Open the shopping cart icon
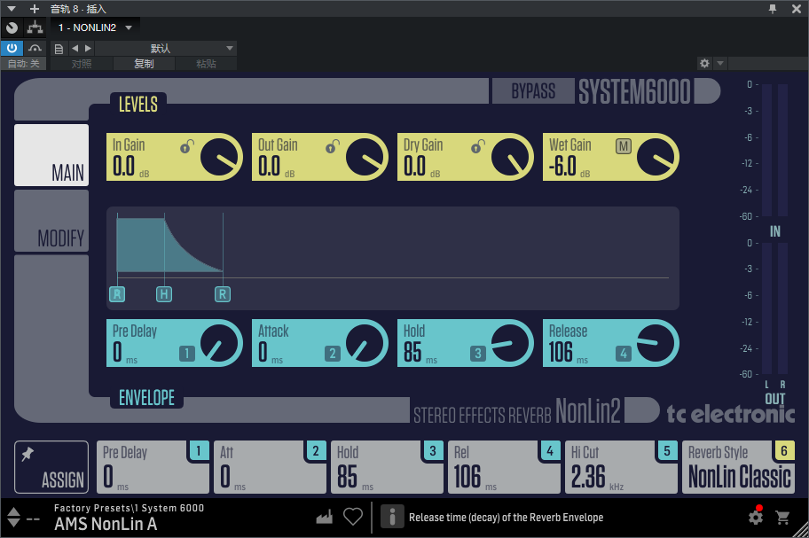The width and height of the screenshot is (809, 538). tap(782, 518)
